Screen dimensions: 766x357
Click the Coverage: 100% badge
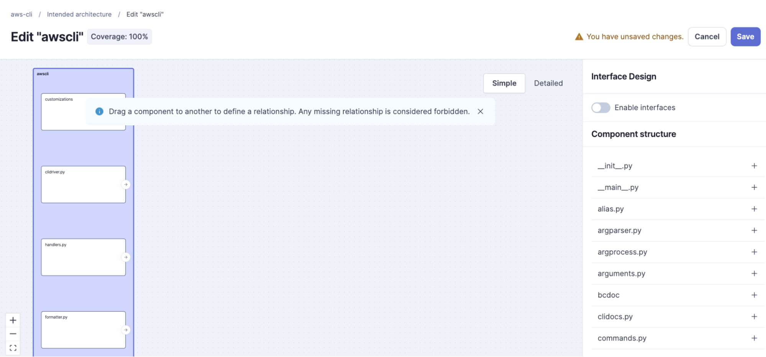click(119, 37)
